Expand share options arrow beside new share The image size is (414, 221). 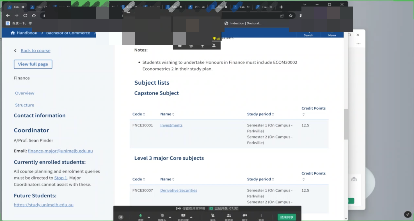point(191,217)
